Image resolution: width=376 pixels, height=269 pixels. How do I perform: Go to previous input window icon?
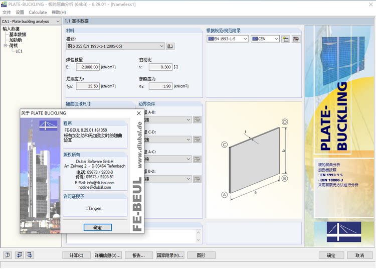point(19,255)
